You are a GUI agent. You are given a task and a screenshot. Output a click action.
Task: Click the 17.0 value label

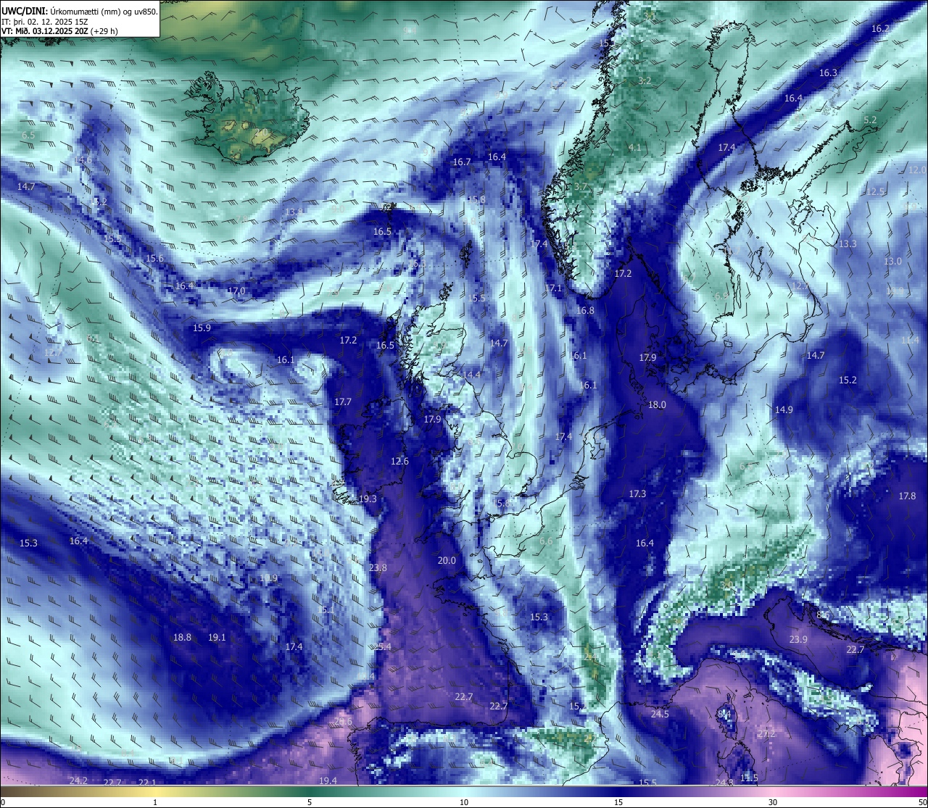[236, 291]
